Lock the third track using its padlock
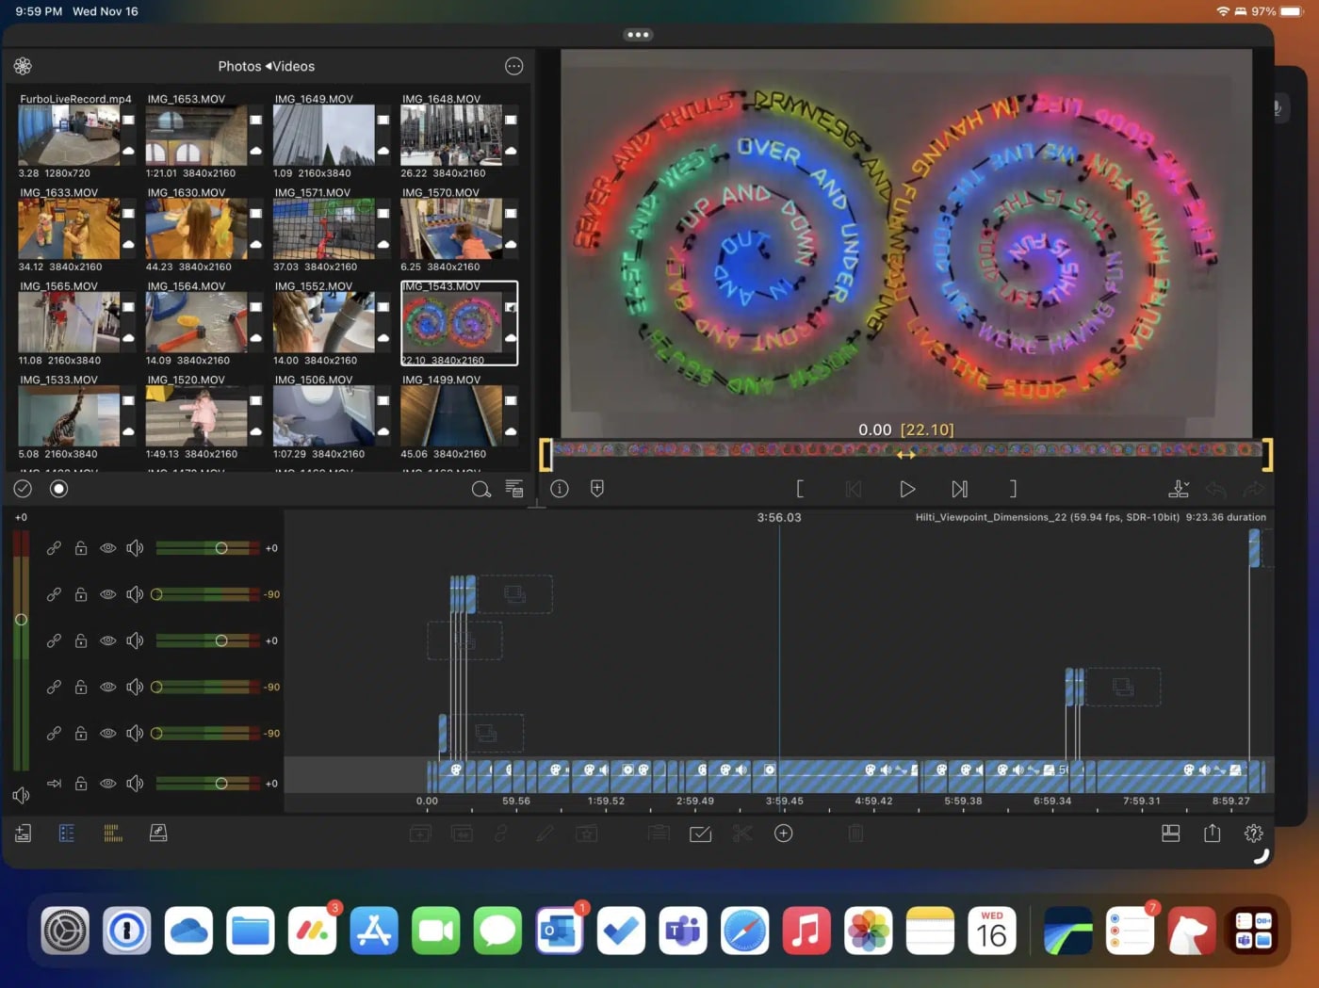The image size is (1319, 988). click(x=81, y=640)
